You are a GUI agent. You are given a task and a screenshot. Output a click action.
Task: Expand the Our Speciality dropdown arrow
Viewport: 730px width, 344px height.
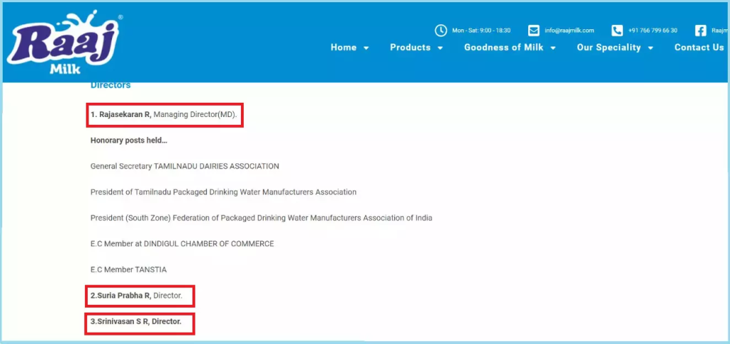(650, 48)
